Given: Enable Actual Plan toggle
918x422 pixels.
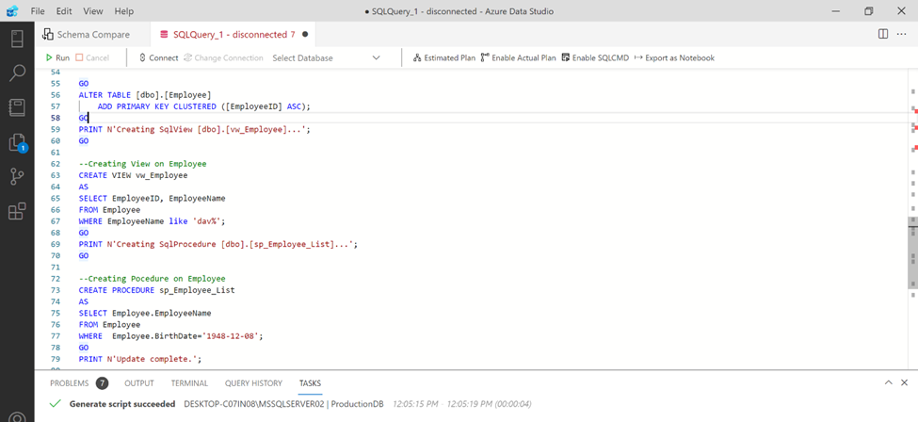Looking at the screenshot, I should [518, 57].
